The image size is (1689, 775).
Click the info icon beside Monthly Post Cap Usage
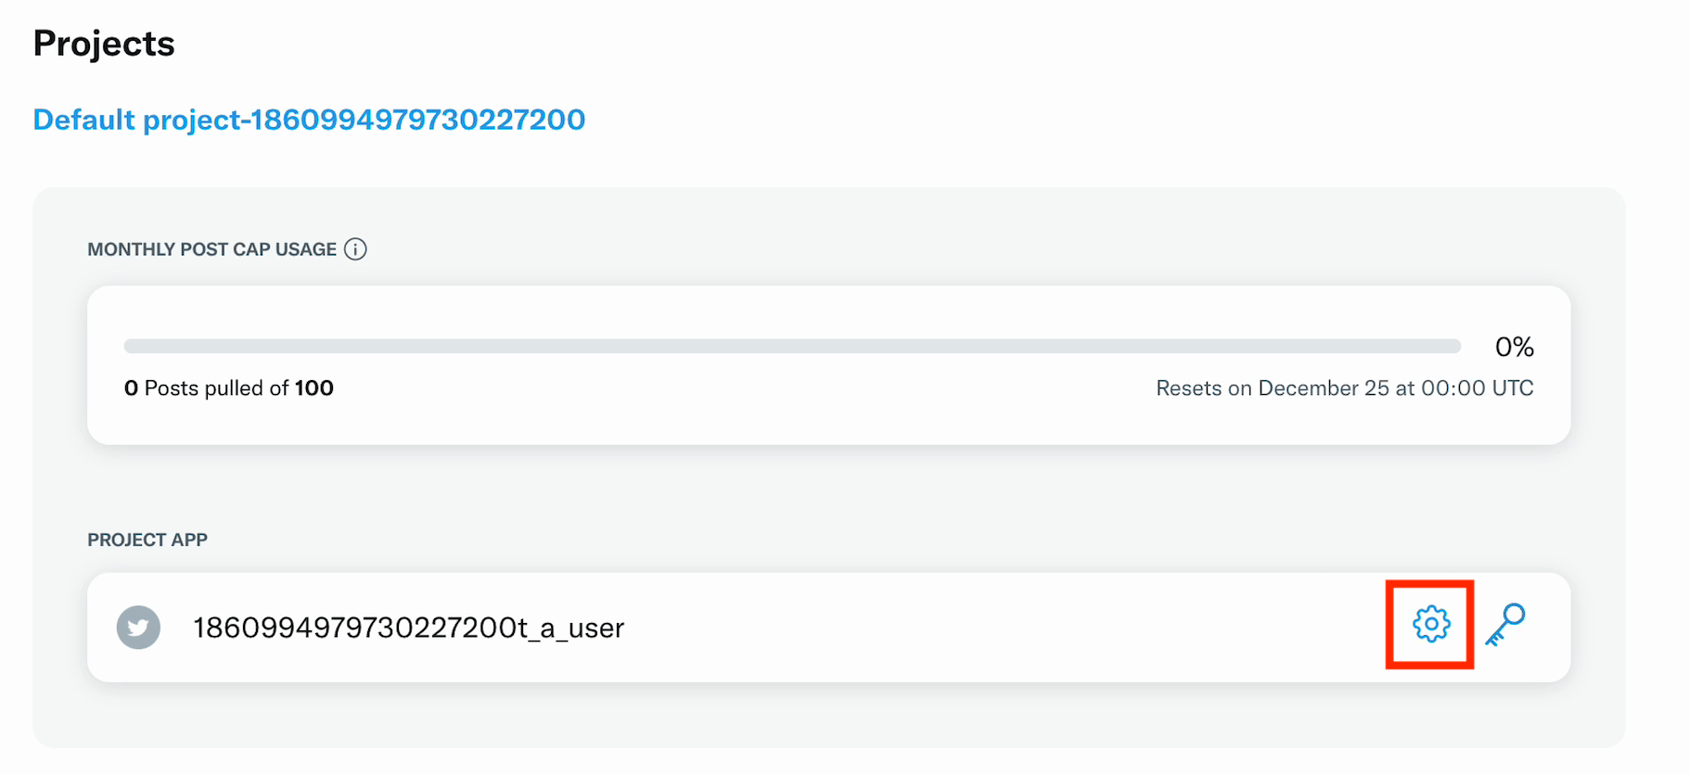pos(355,249)
